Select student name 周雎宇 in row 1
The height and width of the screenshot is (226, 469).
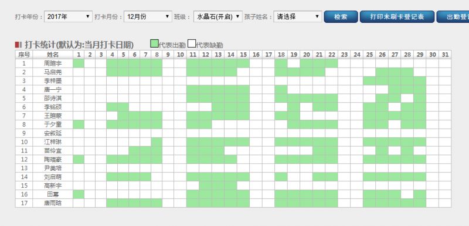(53, 63)
